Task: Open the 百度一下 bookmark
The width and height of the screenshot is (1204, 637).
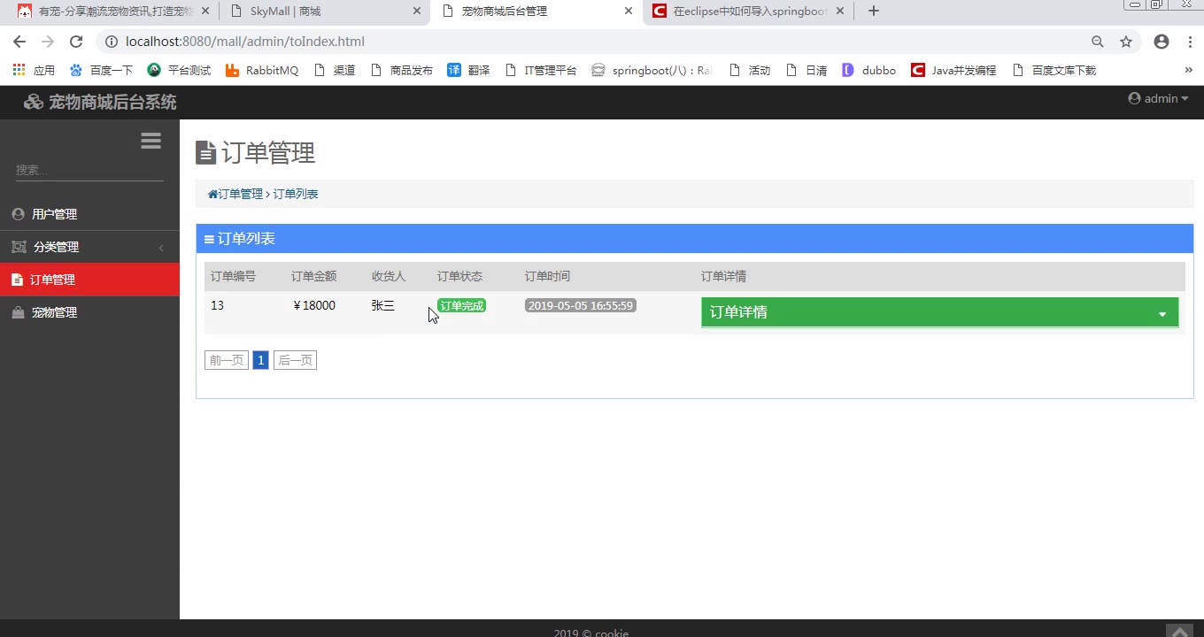Action: pos(101,70)
